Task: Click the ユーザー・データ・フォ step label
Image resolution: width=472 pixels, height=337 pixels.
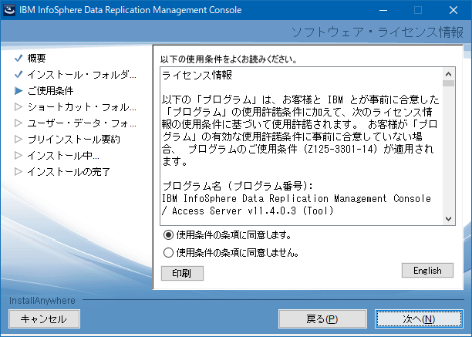Action: tap(82, 123)
